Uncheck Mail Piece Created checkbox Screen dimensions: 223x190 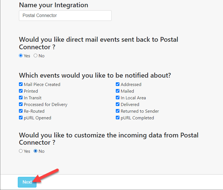21,84
